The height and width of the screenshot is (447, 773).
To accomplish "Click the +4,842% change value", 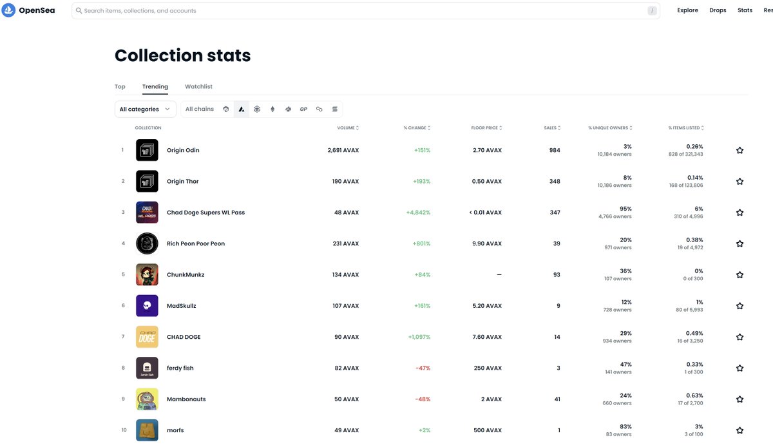I will [418, 213].
